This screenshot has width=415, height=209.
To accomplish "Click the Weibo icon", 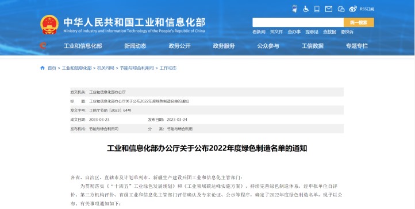I will [x=353, y=9].
